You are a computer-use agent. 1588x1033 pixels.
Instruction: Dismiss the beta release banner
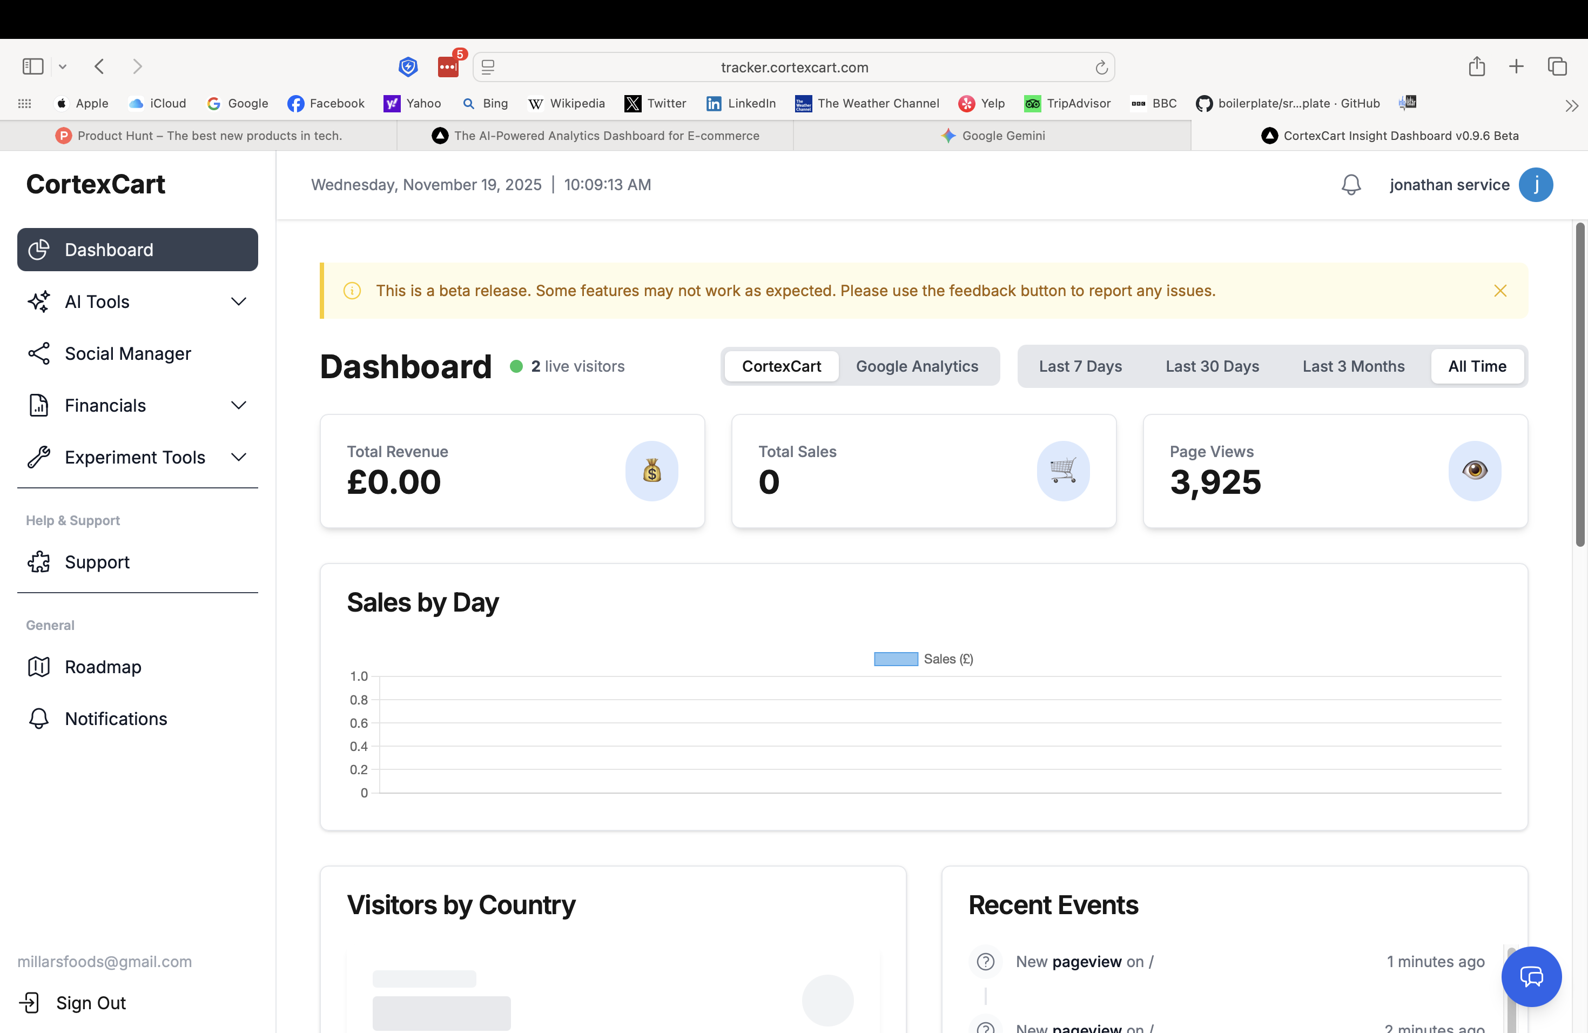point(1500,290)
